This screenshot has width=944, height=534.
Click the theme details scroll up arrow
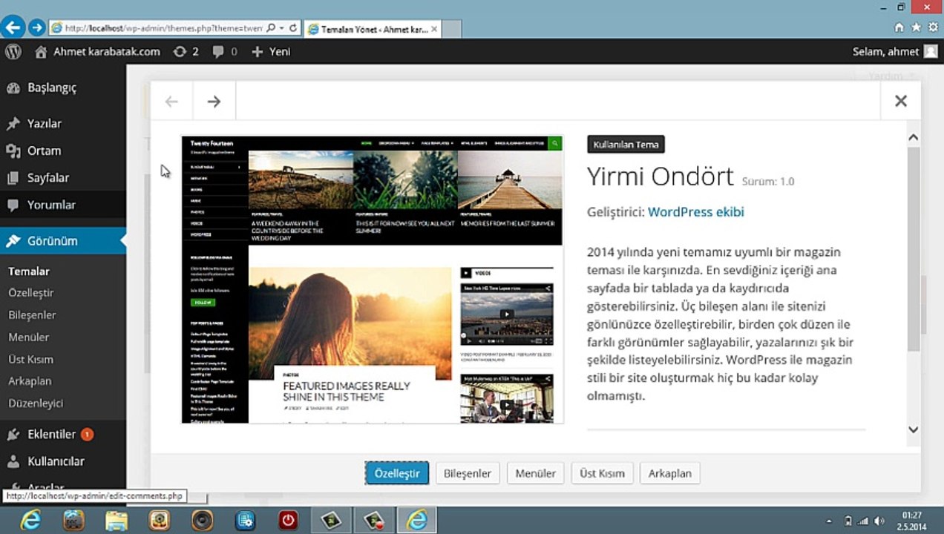coord(914,138)
